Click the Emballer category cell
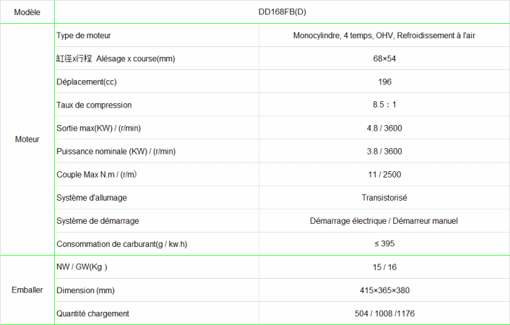The width and height of the screenshot is (510, 325). (27, 290)
